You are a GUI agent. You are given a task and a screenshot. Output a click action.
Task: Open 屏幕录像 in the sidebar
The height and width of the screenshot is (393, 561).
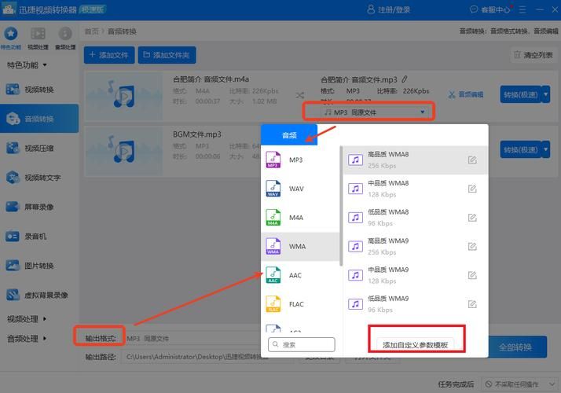[x=38, y=207]
